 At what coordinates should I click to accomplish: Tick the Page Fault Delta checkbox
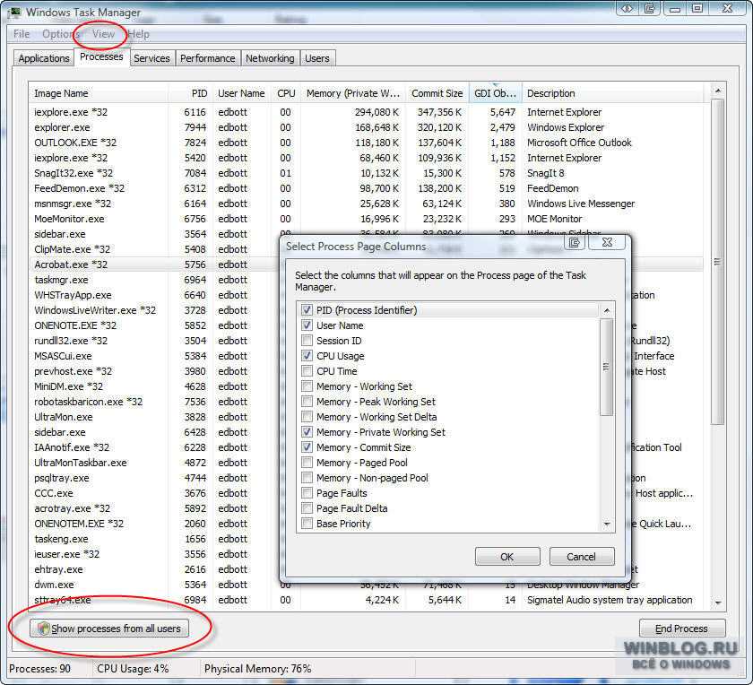[307, 508]
